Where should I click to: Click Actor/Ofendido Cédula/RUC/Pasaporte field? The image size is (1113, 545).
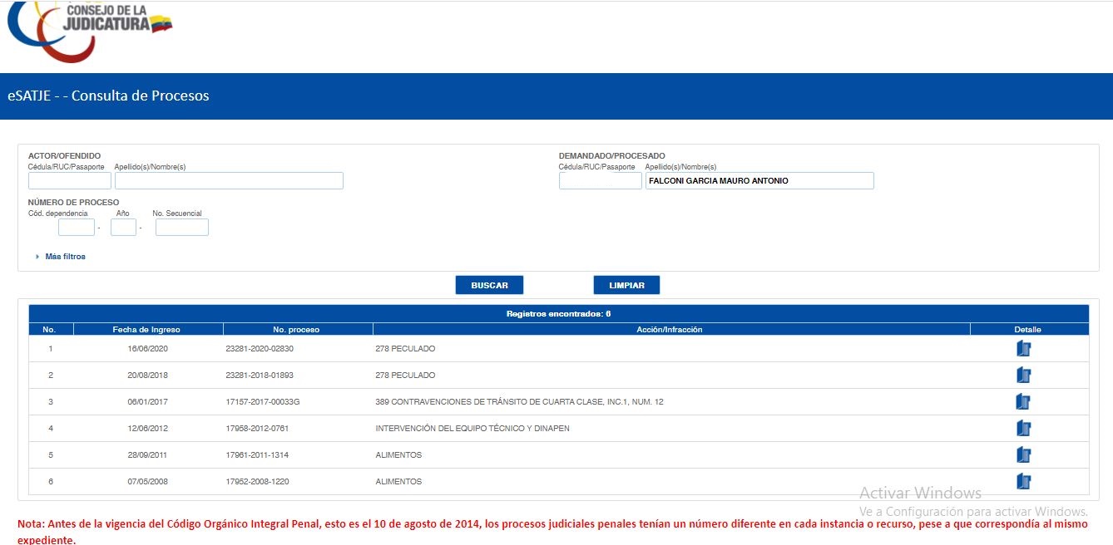pos(70,181)
